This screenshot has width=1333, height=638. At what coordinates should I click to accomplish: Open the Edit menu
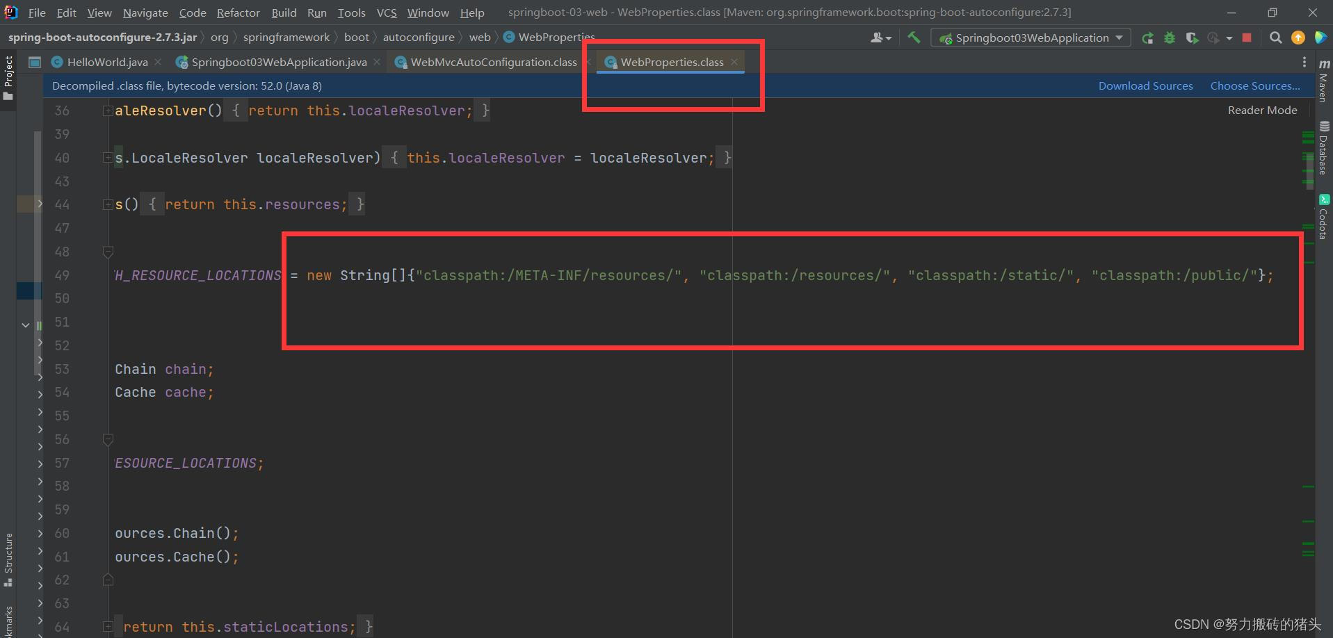(66, 13)
